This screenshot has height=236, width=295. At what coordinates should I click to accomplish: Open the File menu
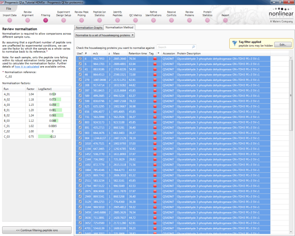coord(8,8)
